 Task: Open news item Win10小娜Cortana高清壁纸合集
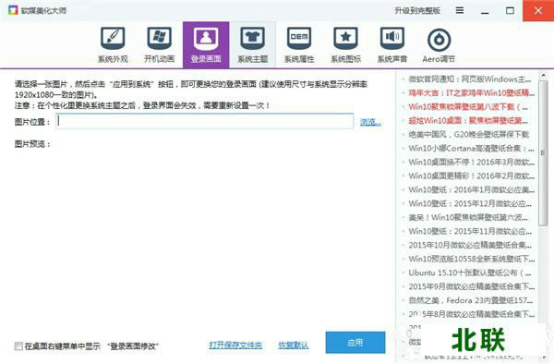pos(471,148)
